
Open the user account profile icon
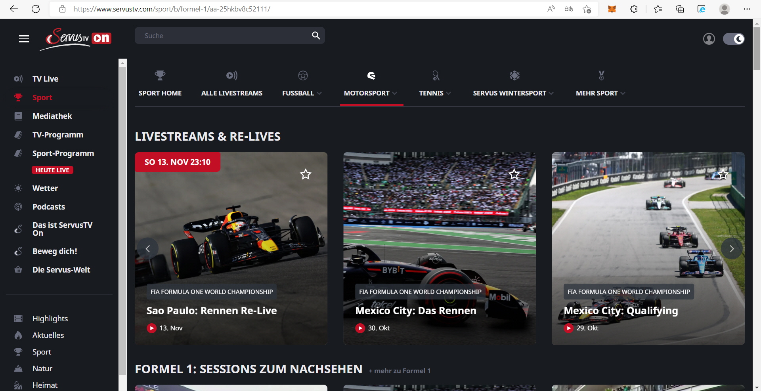(x=709, y=39)
